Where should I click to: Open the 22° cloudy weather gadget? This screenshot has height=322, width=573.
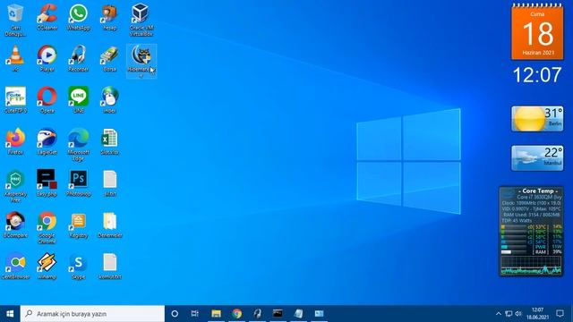click(x=537, y=158)
